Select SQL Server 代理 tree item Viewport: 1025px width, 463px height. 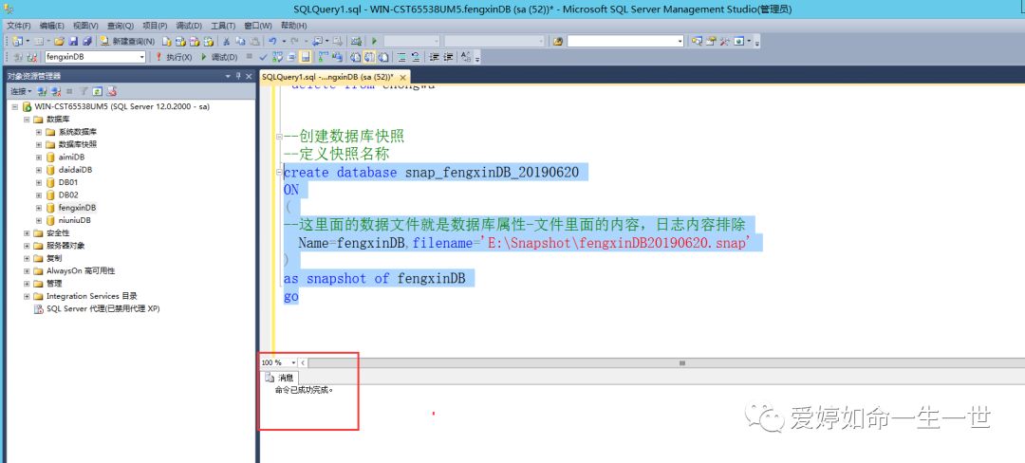(x=102, y=308)
